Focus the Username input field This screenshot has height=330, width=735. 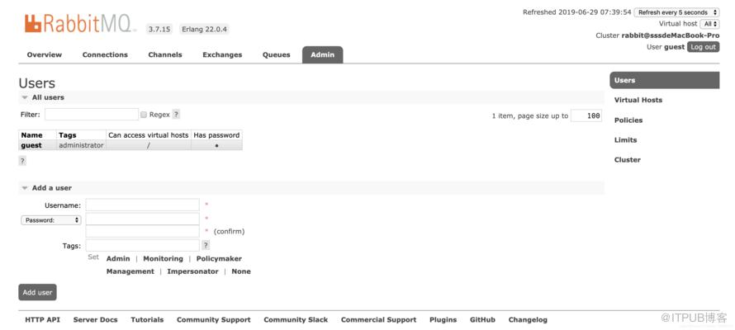[x=143, y=205]
